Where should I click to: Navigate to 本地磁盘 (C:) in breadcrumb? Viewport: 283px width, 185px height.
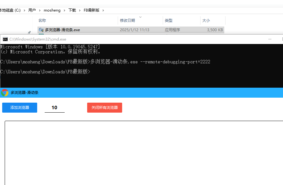click(11, 10)
